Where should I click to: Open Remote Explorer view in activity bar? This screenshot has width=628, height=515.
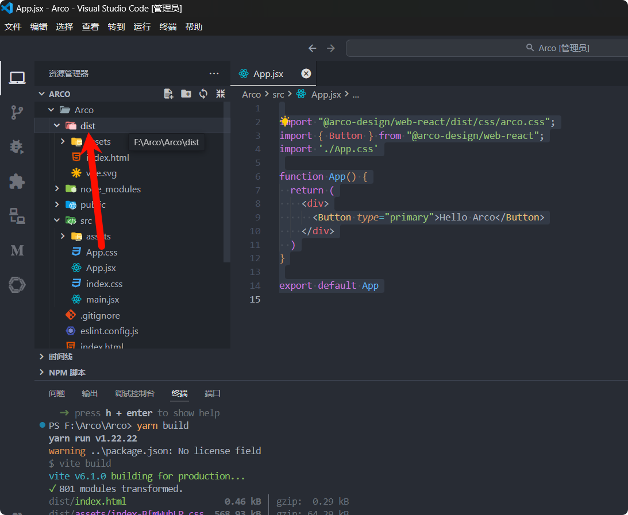17,216
